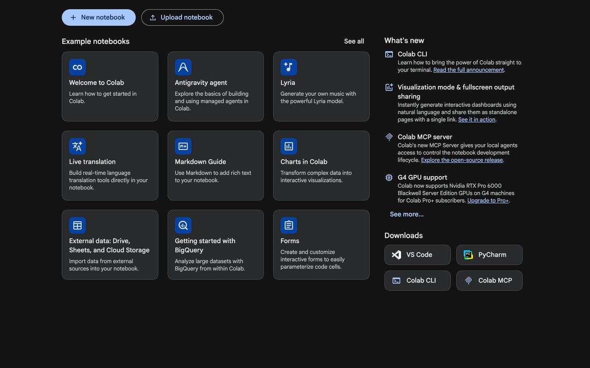The image size is (590, 368).
Task: Expand See more… under What's new
Action: pyautogui.click(x=407, y=214)
